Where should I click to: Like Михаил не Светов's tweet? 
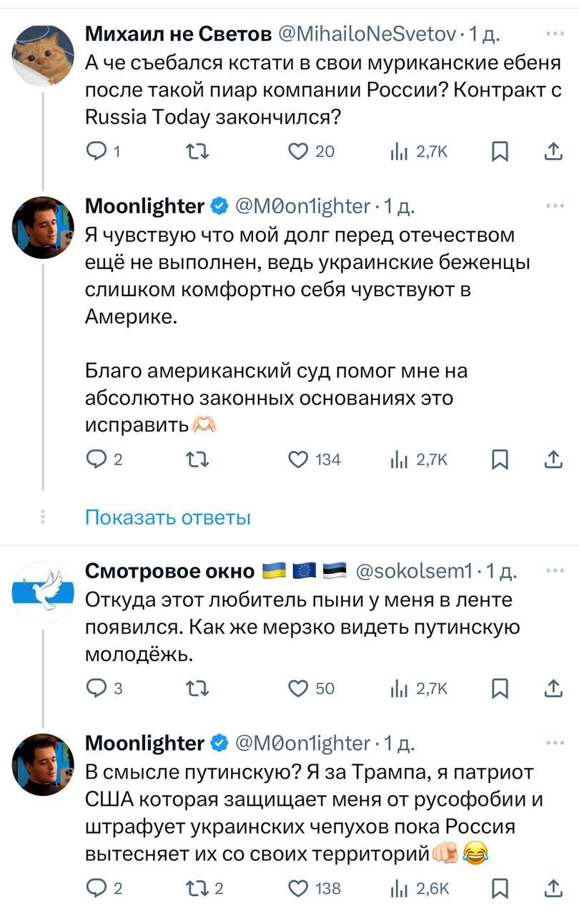click(299, 151)
